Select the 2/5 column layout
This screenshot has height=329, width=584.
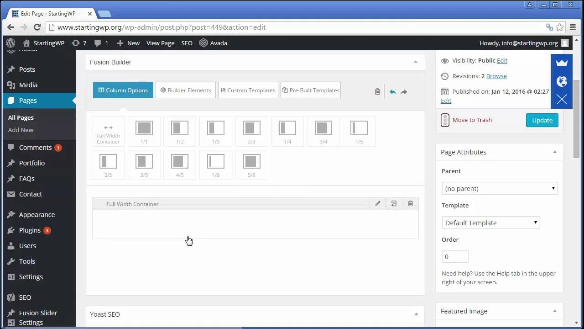(x=108, y=165)
